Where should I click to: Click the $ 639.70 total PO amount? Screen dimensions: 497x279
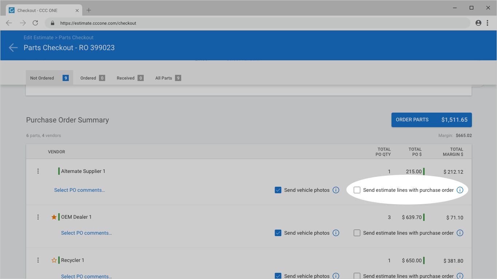[412, 217]
